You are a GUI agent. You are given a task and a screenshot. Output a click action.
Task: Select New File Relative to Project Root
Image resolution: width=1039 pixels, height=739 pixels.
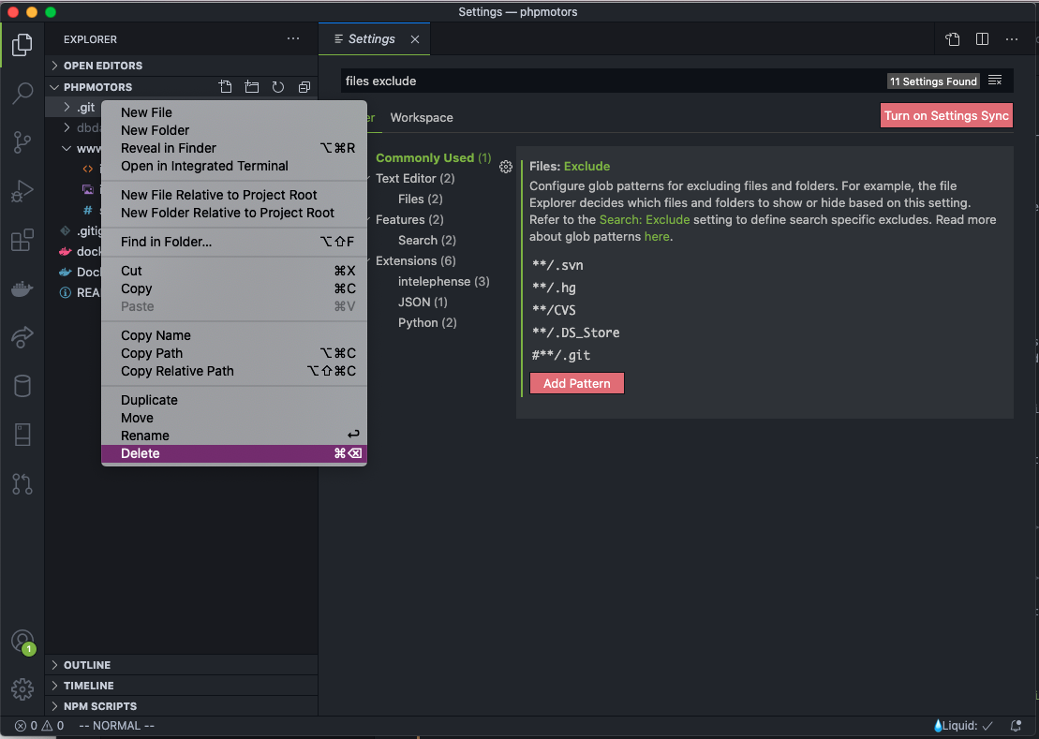click(234, 195)
